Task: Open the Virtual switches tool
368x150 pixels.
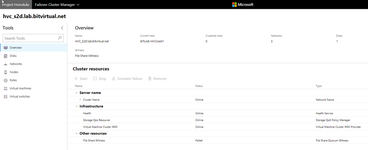Action: [34, 97]
